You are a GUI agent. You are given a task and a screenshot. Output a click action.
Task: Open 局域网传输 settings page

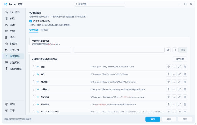(13, 69)
